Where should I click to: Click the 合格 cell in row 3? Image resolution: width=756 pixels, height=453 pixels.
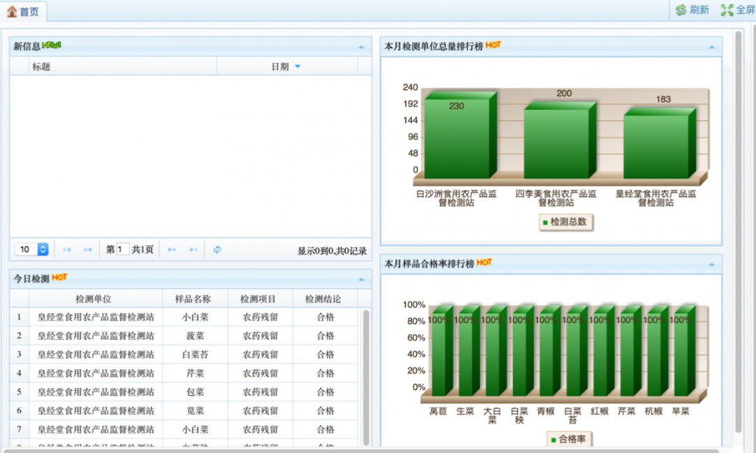(325, 354)
